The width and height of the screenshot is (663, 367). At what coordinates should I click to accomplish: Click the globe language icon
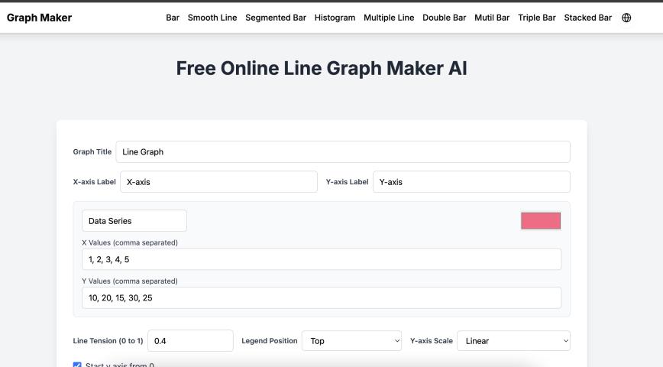tap(626, 18)
